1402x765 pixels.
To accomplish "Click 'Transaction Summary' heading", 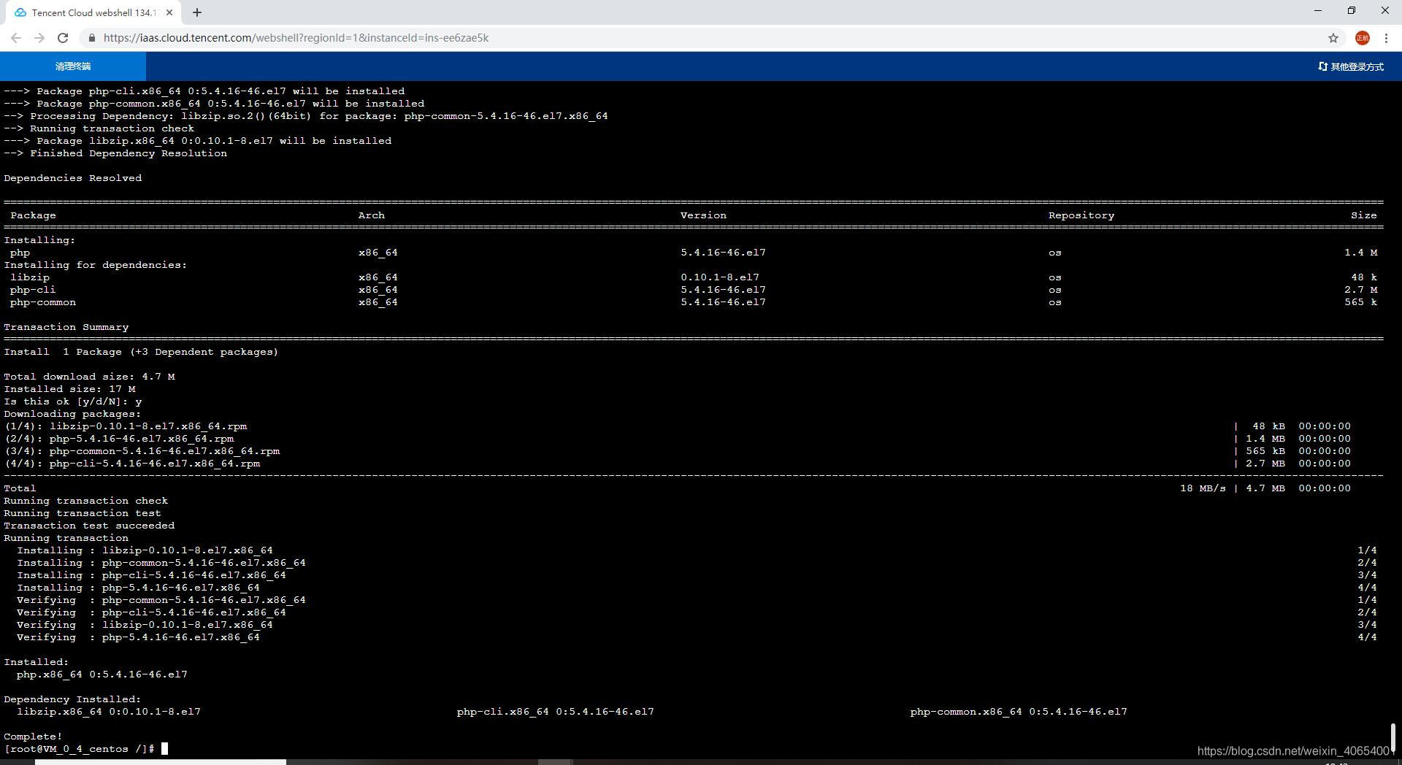I will coord(66,327).
